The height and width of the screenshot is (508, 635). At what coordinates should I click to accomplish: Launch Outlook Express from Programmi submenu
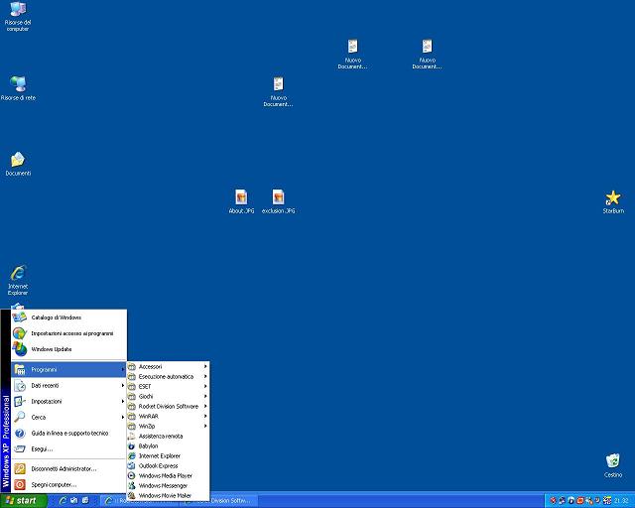tap(168, 466)
